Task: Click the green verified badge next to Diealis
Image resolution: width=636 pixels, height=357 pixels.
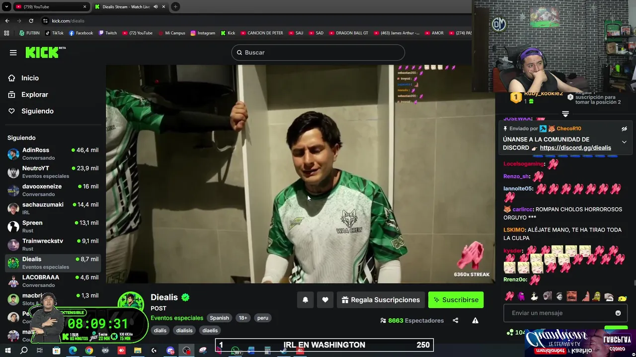Action: (185, 297)
